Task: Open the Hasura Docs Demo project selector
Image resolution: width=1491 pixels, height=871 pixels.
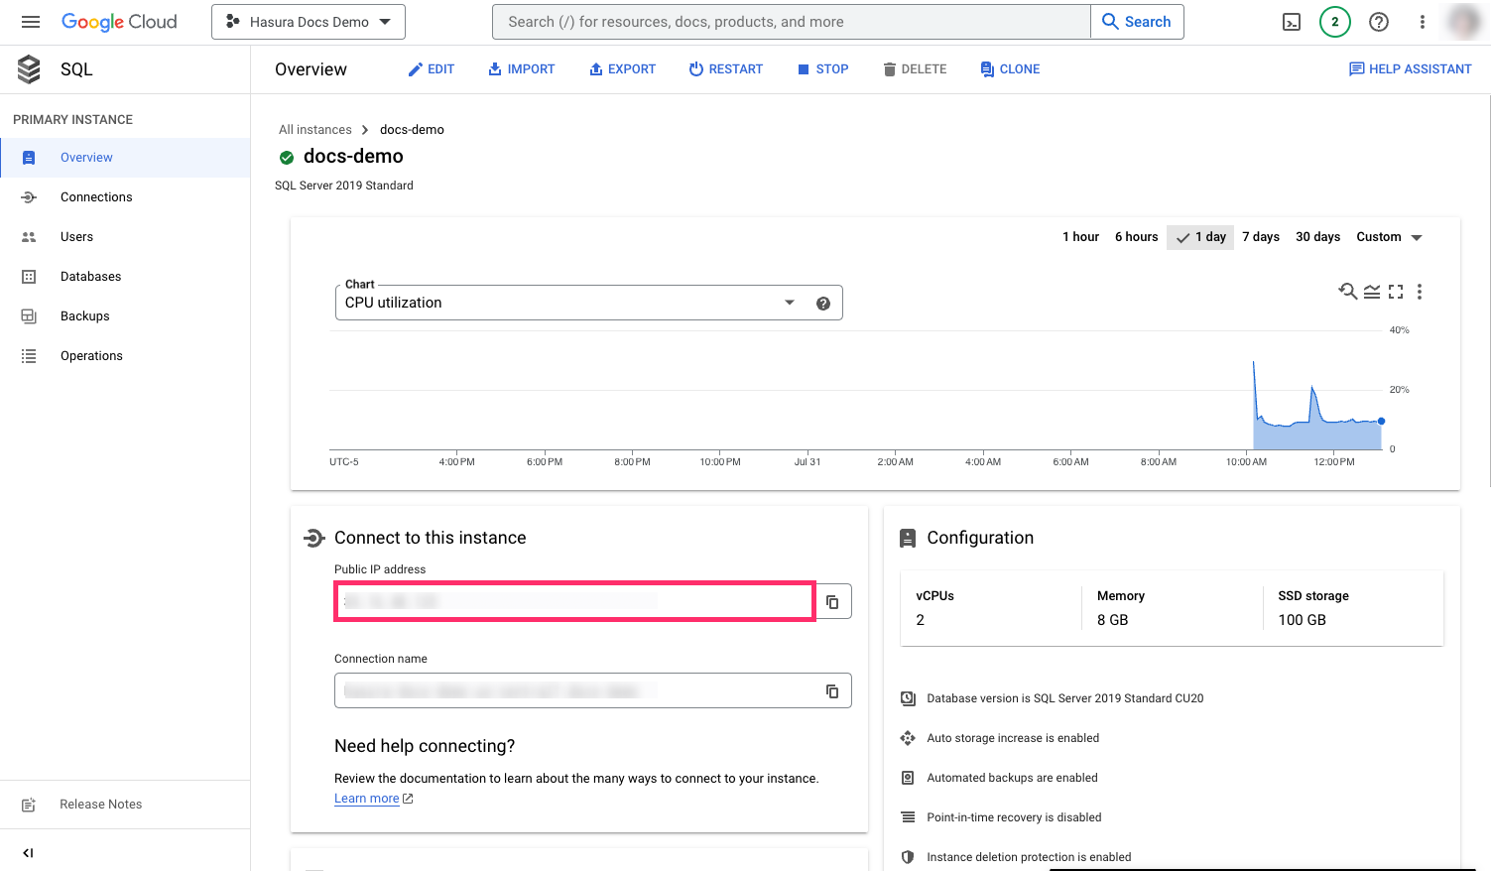Action: pos(309,22)
